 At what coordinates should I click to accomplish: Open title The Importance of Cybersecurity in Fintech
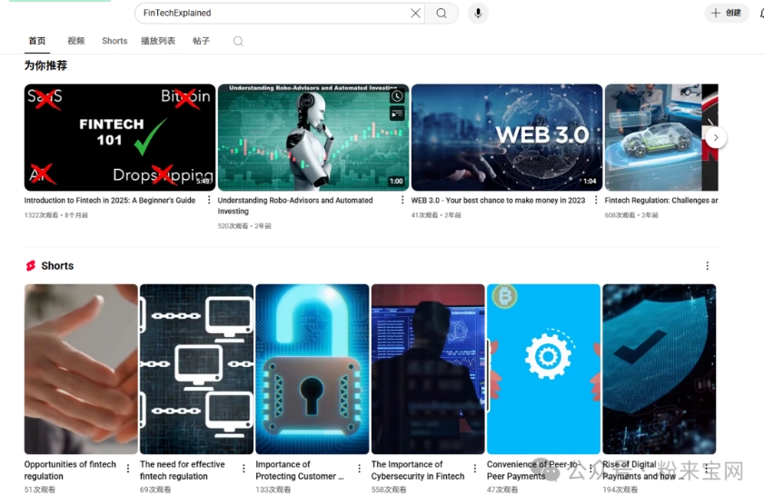418,471
